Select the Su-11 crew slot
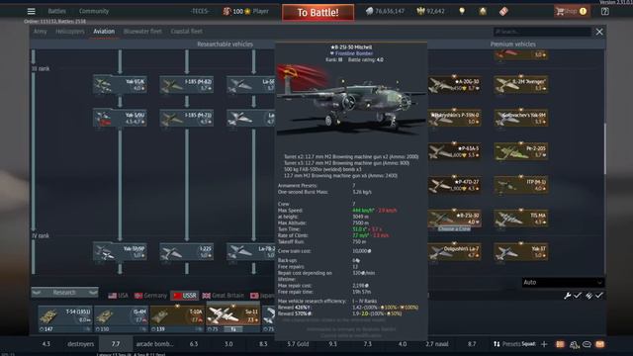This screenshot has width=633, height=356. pos(233,318)
